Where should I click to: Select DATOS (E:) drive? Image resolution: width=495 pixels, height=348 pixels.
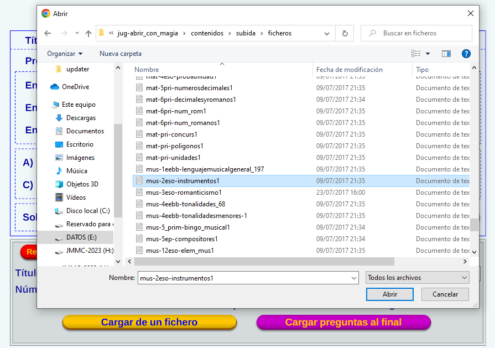pyautogui.click(x=81, y=237)
